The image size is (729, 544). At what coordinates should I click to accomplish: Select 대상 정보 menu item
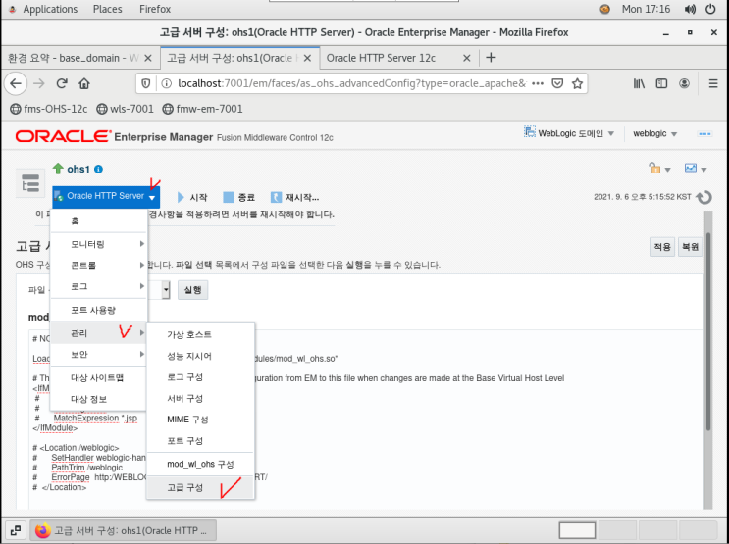(99, 399)
